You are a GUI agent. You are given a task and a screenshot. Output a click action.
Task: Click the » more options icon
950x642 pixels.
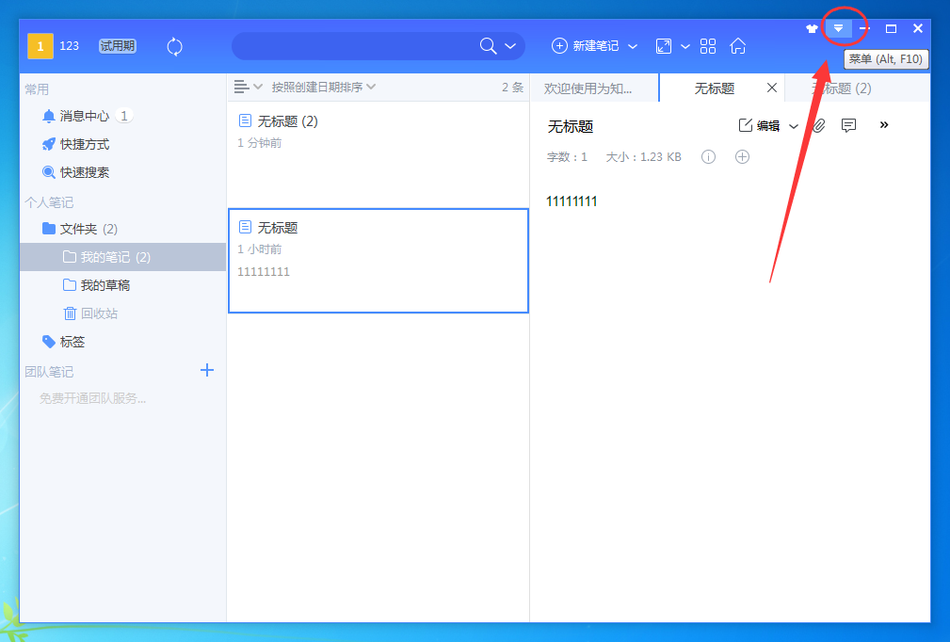[x=883, y=124]
